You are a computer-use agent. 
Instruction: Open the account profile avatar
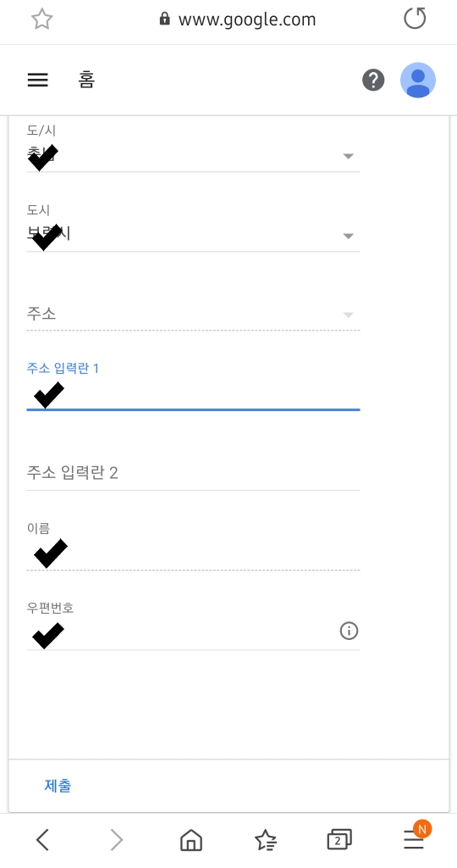pyautogui.click(x=418, y=81)
